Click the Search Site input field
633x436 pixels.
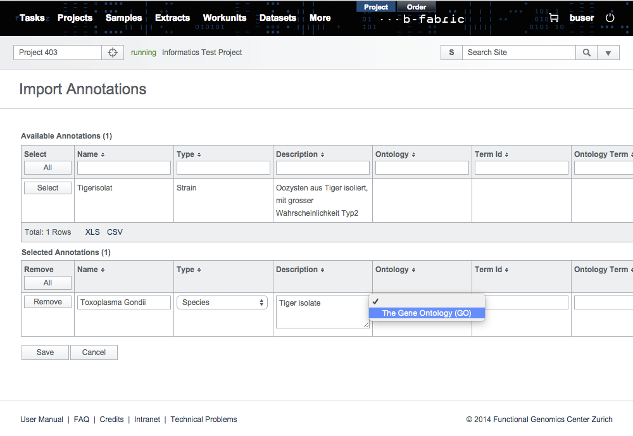point(518,53)
